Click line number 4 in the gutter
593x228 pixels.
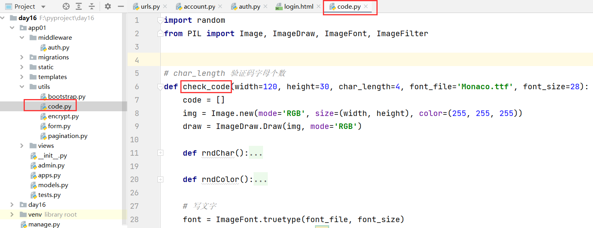137,60
